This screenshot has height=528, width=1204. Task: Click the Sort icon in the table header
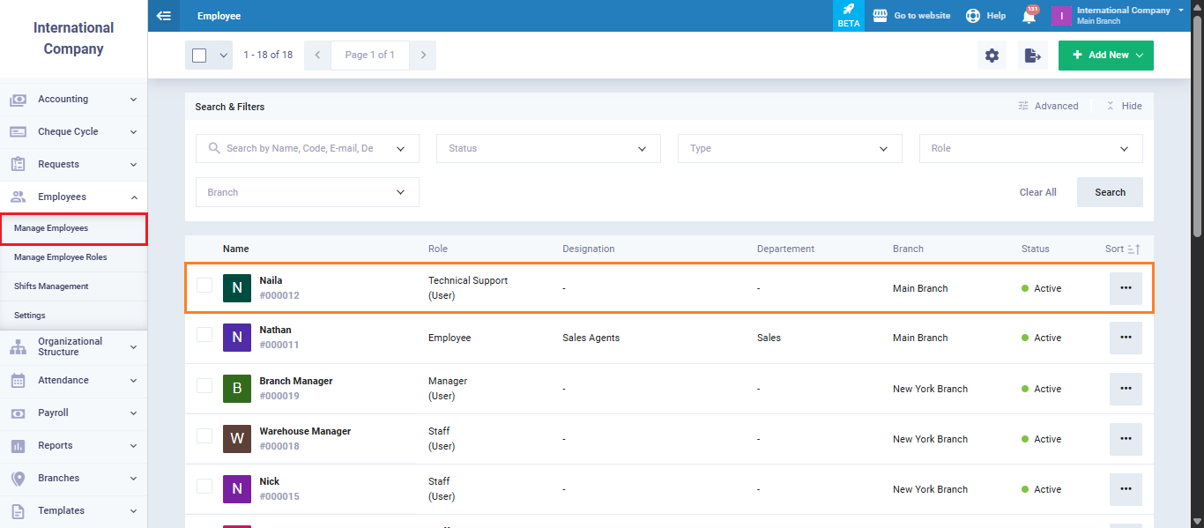(1134, 249)
